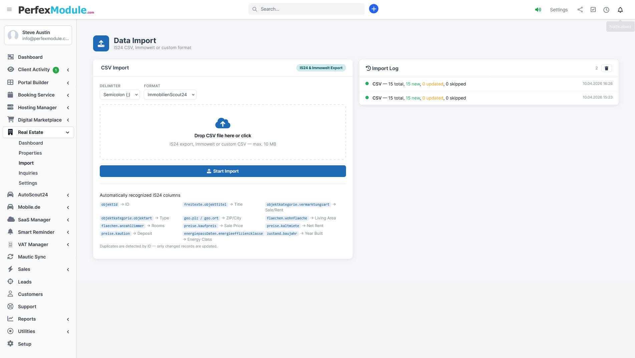Click the hamburger menu icon
635x358 pixels.
tap(9, 9)
